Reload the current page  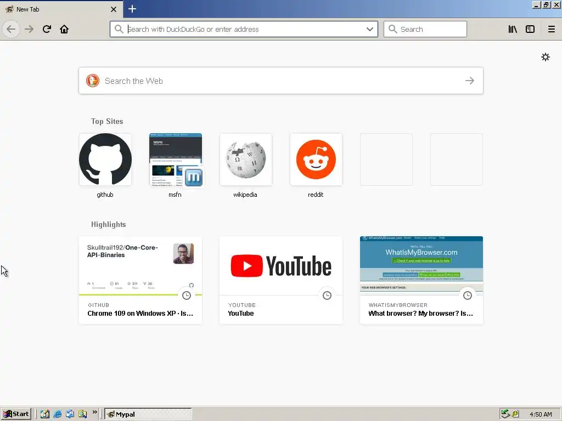pyautogui.click(x=47, y=29)
